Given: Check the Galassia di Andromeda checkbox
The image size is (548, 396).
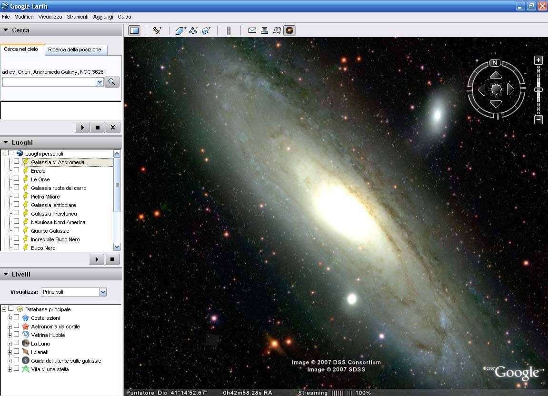Looking at the screenshot, I should (17, 162).
